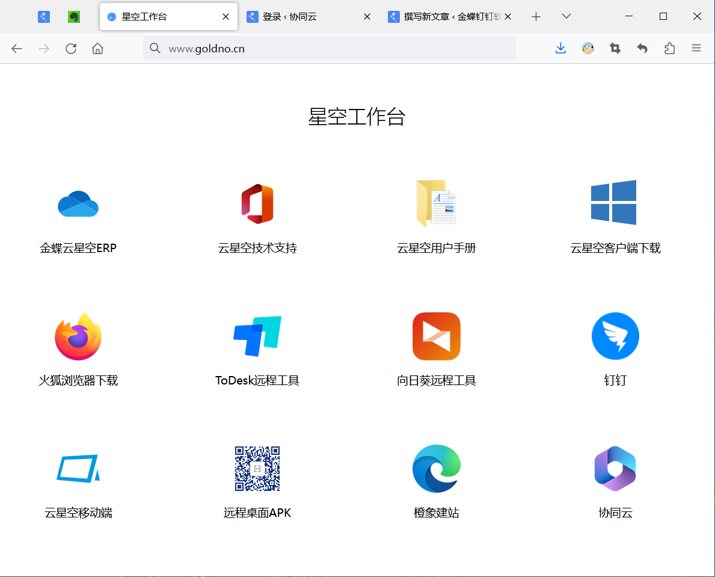Click the 云星空客户端下载 label

coord(615,248)
